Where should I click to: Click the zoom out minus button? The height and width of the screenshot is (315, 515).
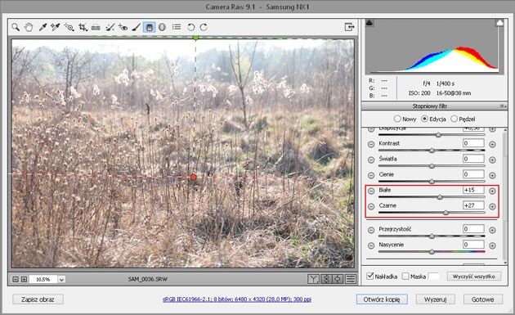click(16, 279)
